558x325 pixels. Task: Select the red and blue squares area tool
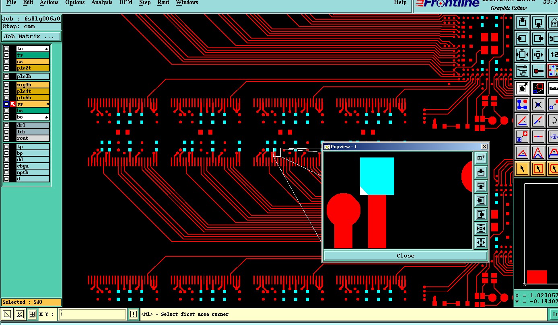tap(538, 88)
